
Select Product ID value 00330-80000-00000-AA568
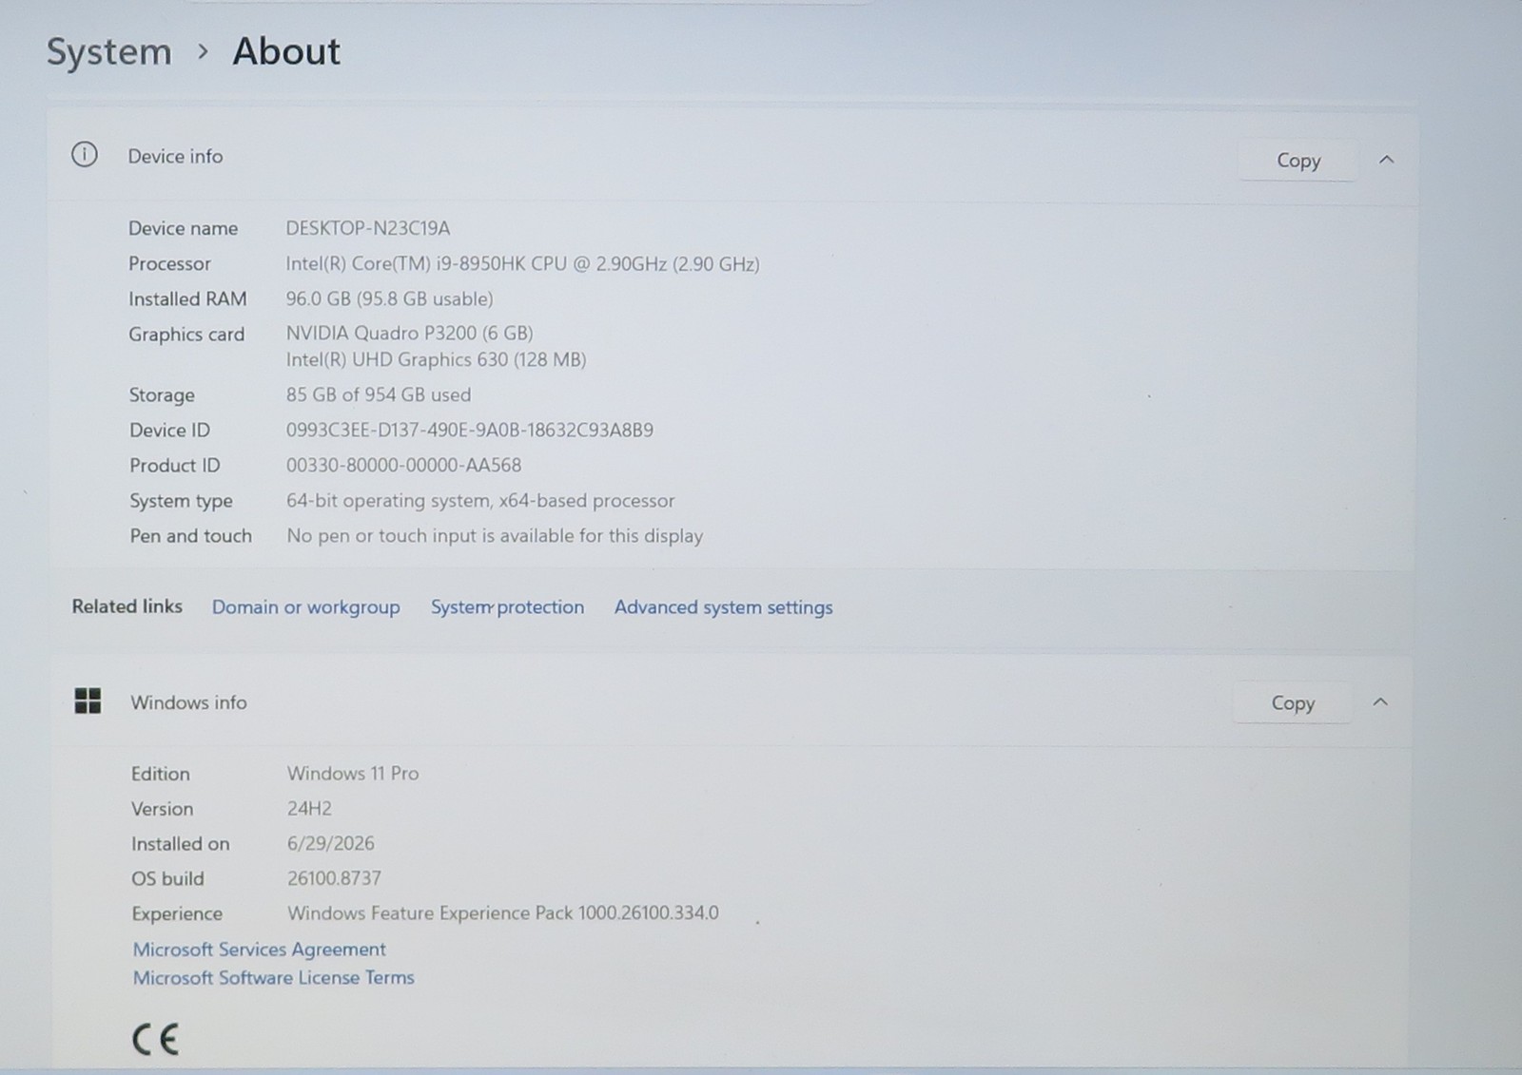coord(403,465)
